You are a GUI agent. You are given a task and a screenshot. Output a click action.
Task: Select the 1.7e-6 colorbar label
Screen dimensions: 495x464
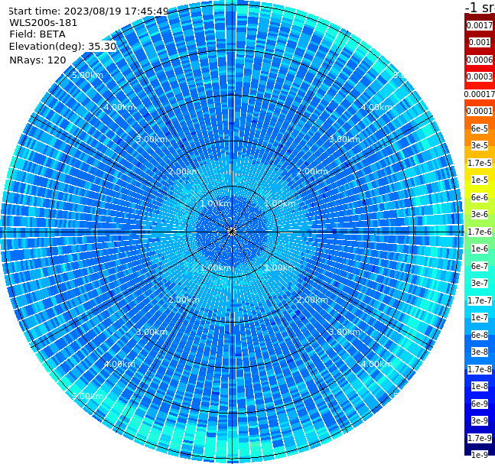(480, 232)
